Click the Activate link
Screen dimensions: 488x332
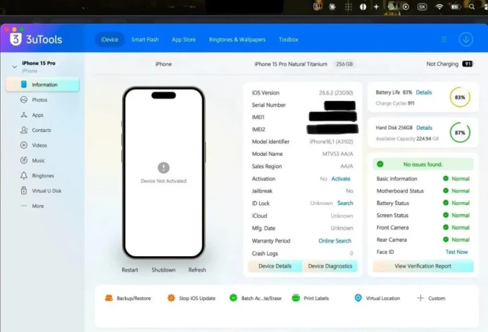(x=341, y=178)
